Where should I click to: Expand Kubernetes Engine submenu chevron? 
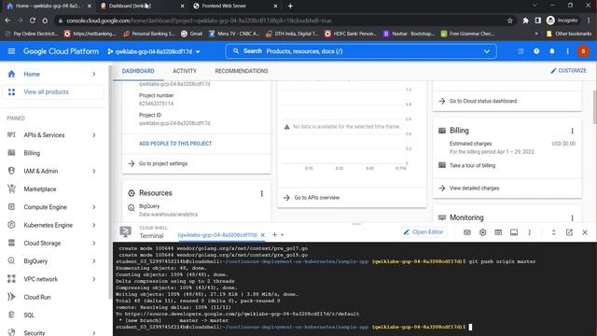click(x=94, y=225)
